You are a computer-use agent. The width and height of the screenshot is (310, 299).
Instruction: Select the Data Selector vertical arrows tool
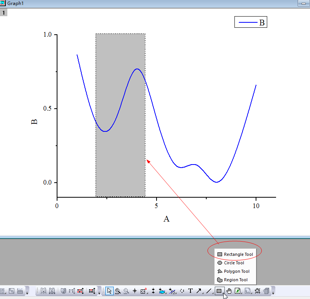(x=153, y=291)
